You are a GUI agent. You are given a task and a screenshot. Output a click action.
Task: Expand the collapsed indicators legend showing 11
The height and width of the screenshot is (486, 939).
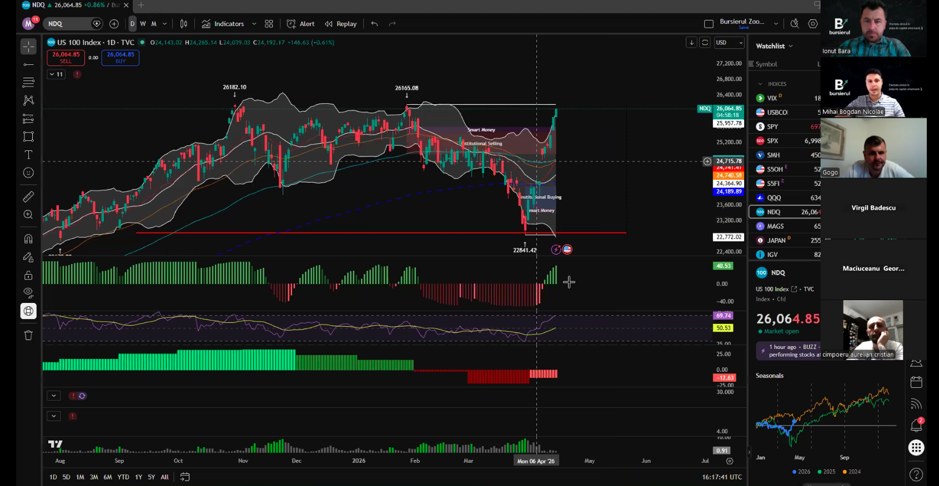click(x=56, y=74)
